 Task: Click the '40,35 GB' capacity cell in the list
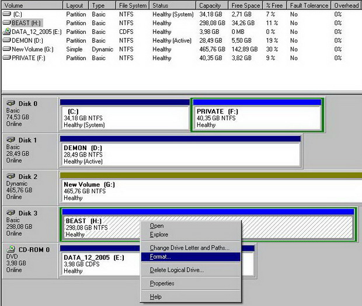[x=211, y=58]
